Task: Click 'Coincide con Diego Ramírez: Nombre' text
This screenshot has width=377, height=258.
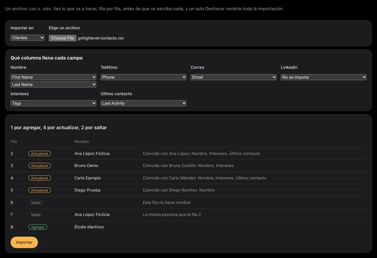Action: [x=179, y=190]
